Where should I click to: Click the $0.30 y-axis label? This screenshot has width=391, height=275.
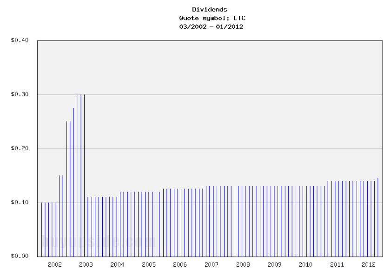point(20,94)
